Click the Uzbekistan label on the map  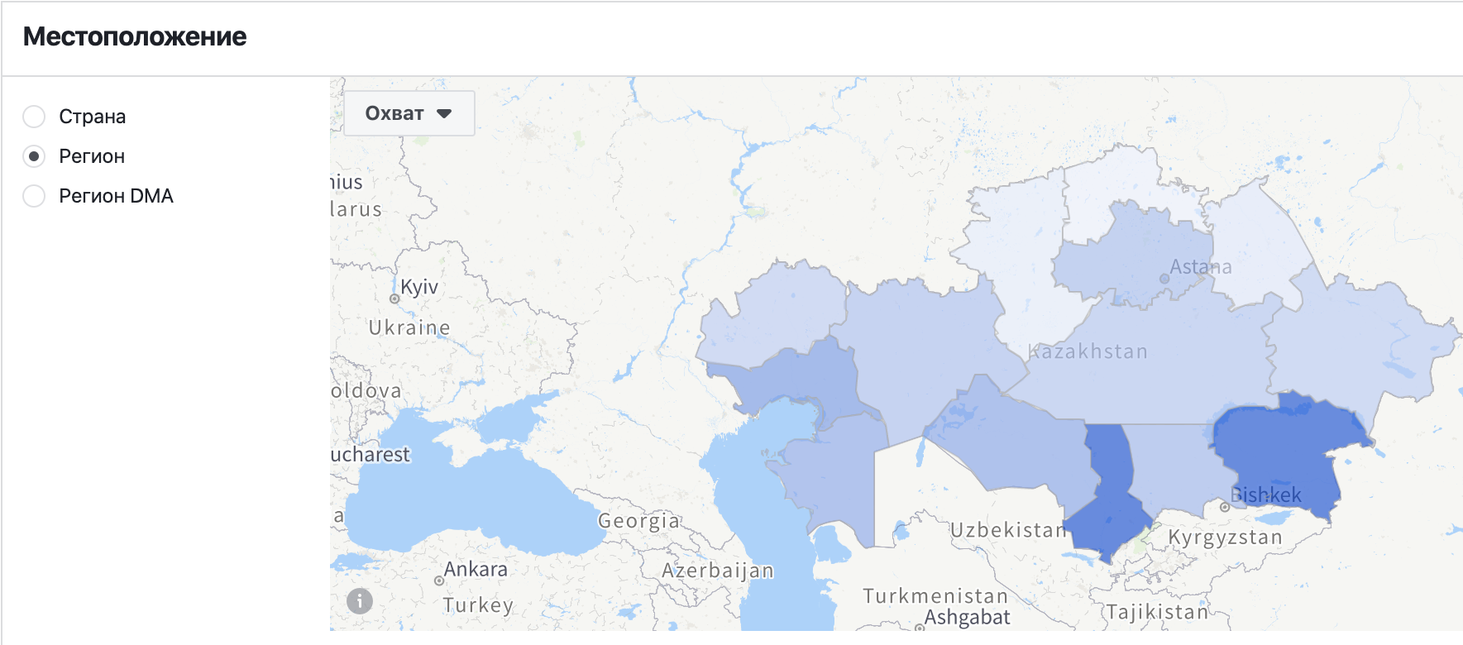click(x=1008, y=530)
